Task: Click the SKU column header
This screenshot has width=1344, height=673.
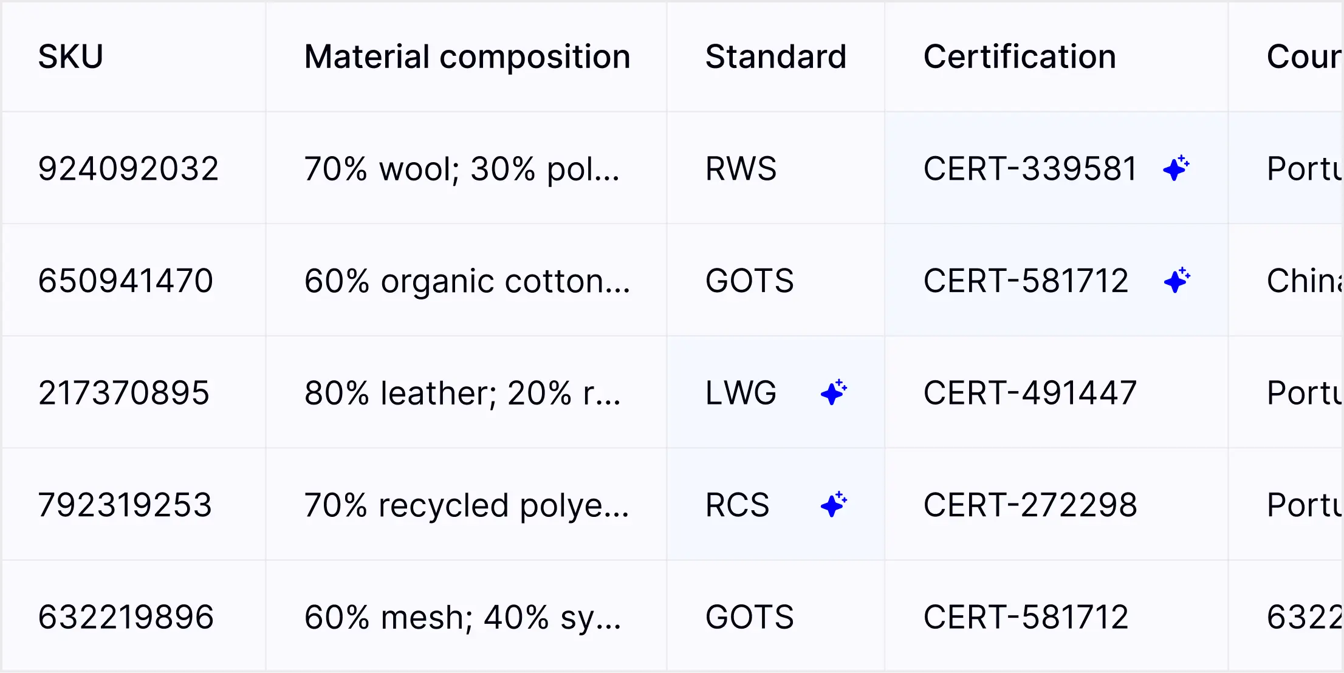Action: [x=70, y=56]
